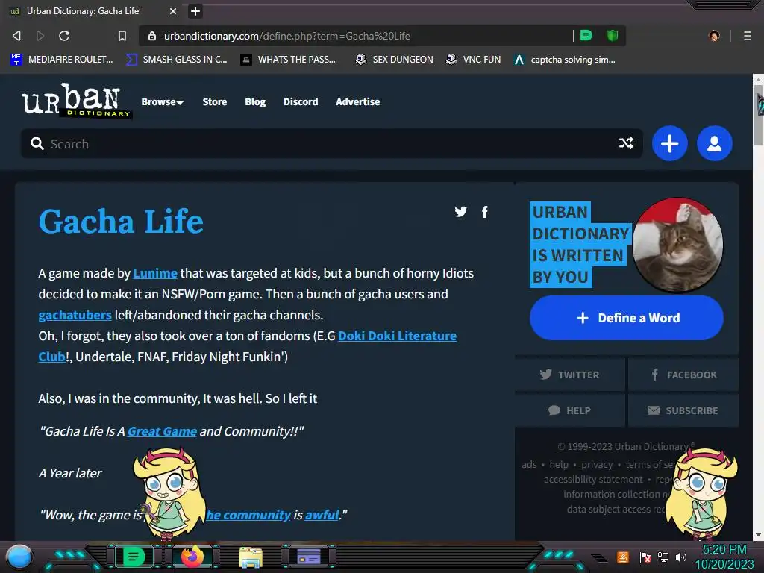764x573 pixels.
Task: Click the browser forward arrow
Action: click(40, 36)
